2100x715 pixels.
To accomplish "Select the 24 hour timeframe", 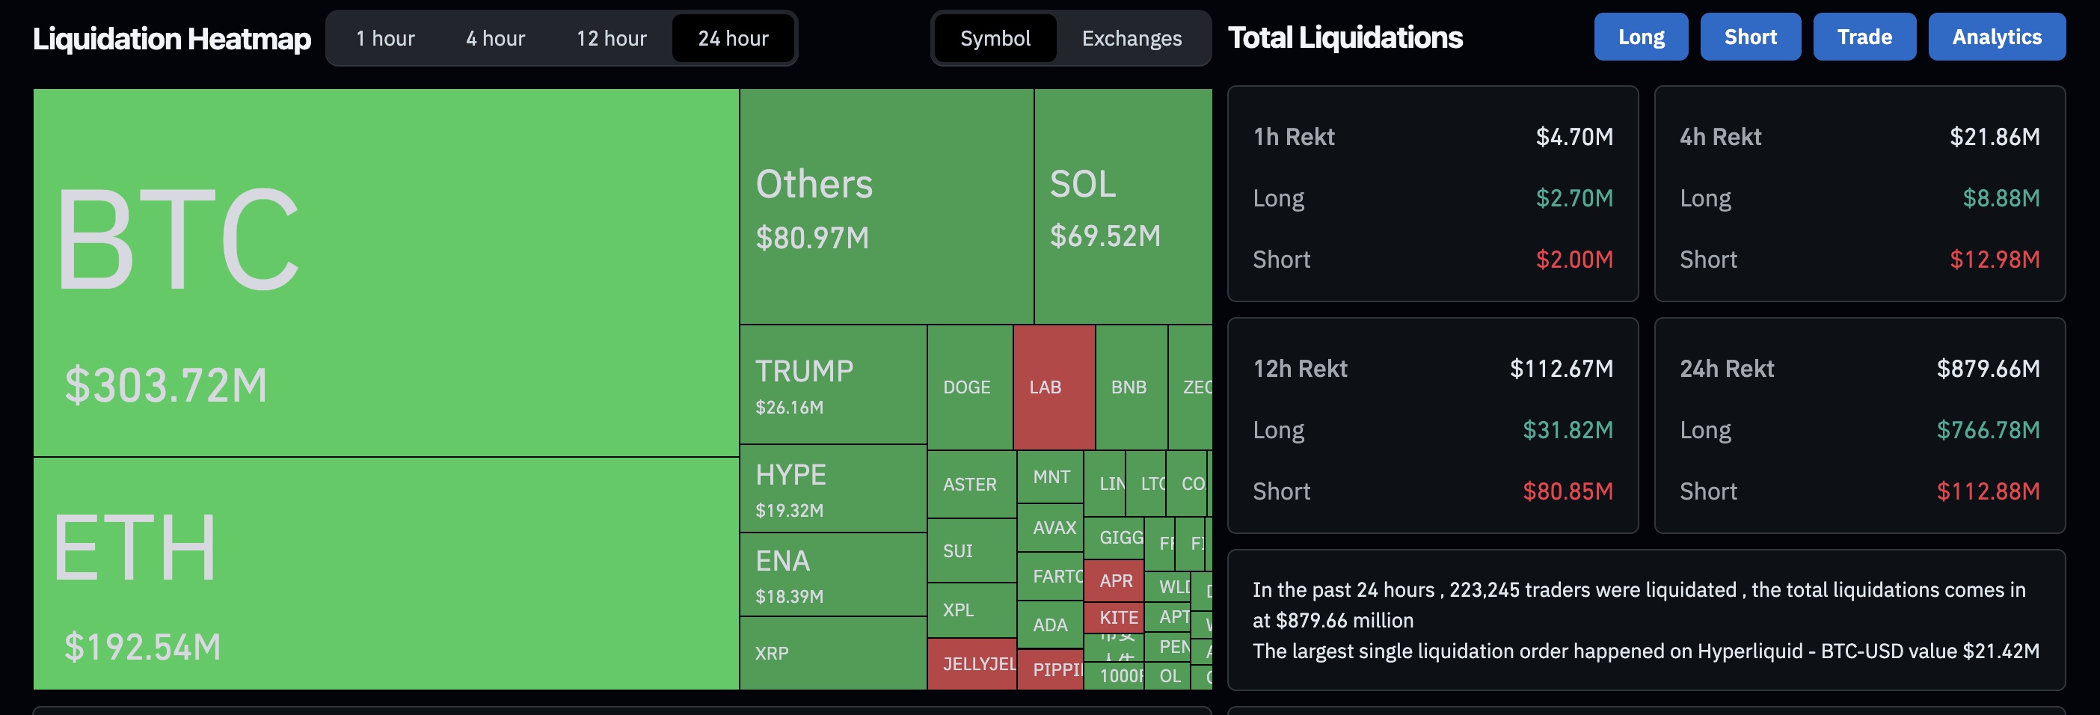I will (731, 37).
